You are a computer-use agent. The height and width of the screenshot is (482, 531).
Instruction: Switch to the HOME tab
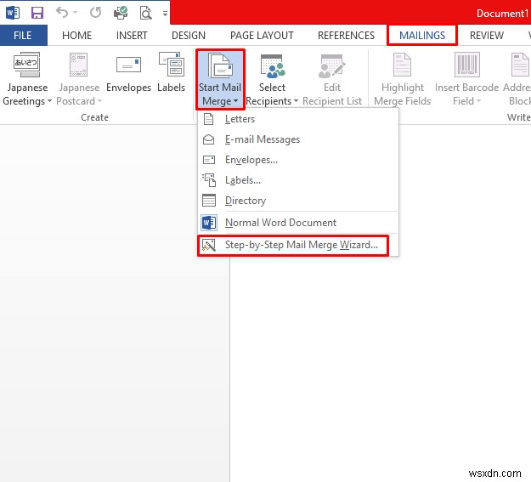coord(76,35)
